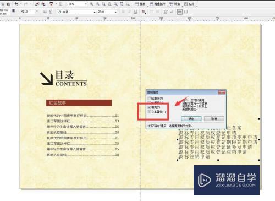275x201 pixels.
Task: Click text line 商标专用权质权登记证补发申请
Action: [216, 147]
